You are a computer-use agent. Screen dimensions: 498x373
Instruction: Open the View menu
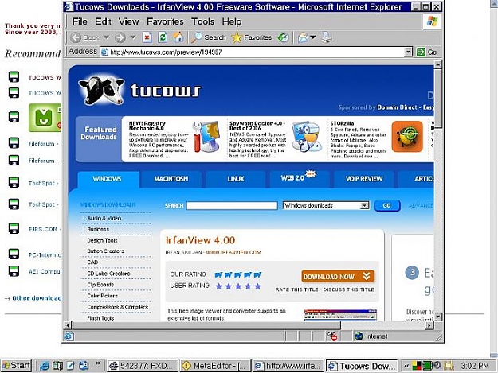tap(128, 21)
